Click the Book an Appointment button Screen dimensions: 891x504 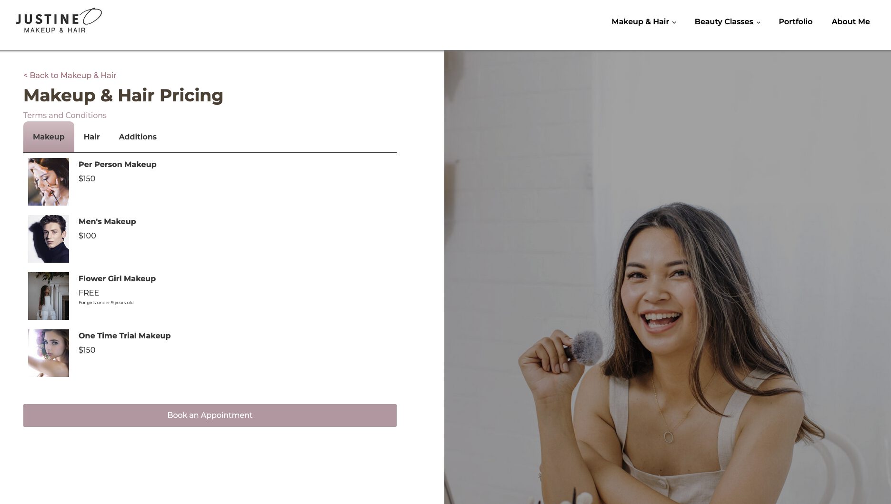point(210,415)
